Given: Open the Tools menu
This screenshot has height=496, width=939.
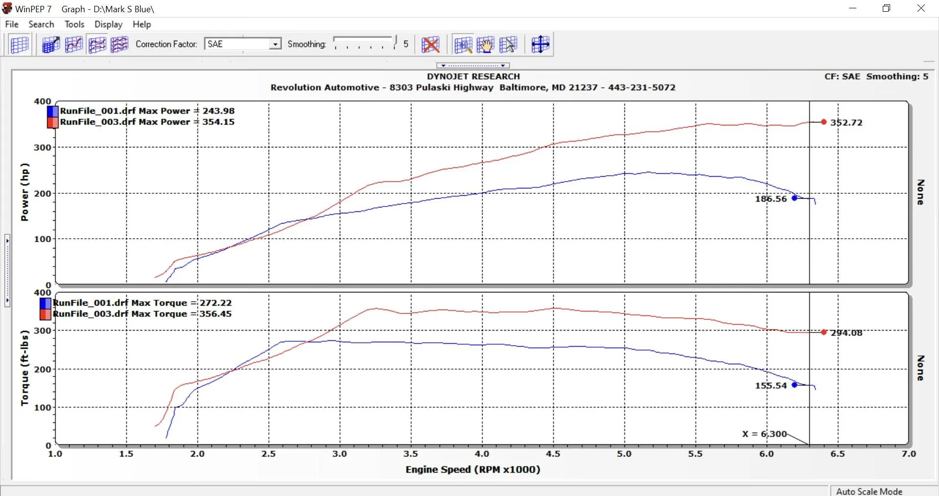Looking at the screenshot, I should 74,24.
